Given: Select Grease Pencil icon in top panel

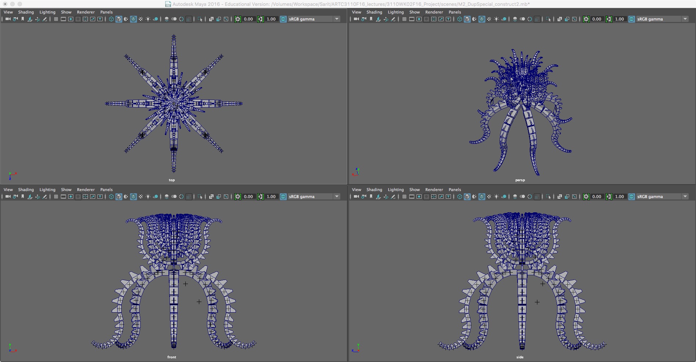Looking at the screenshot, I should tap(45, 19).
